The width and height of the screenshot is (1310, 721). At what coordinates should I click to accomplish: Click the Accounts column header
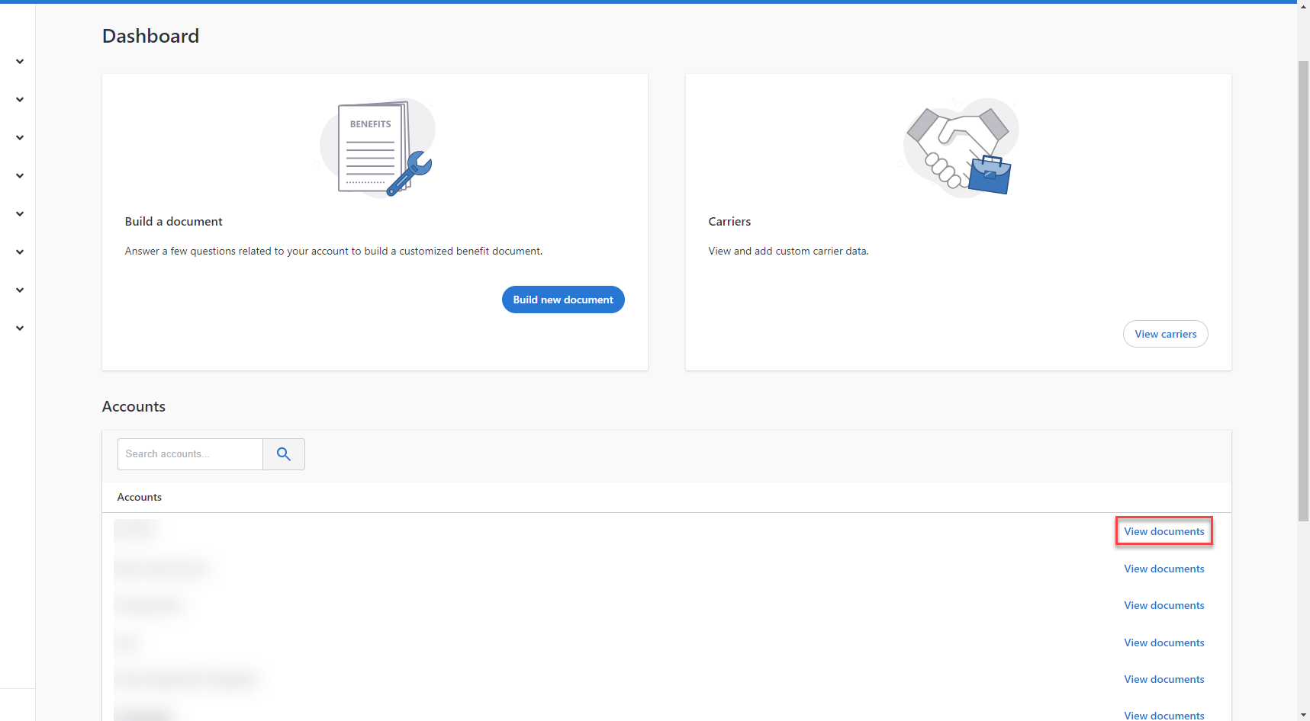click(139, 496)
